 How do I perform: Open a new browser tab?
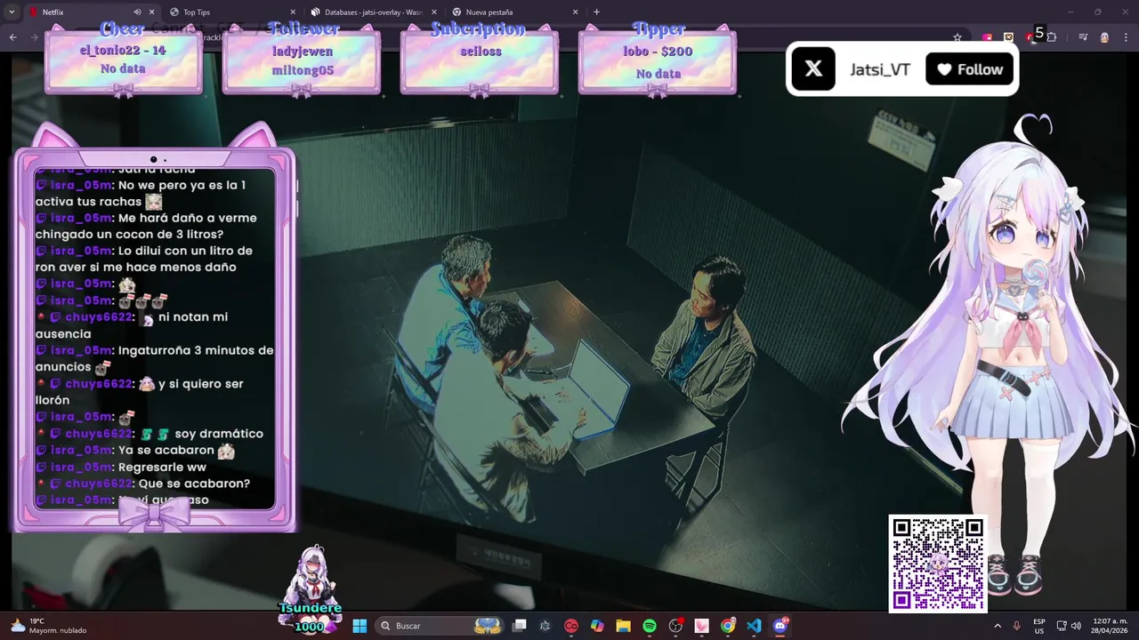click(596, 12)
